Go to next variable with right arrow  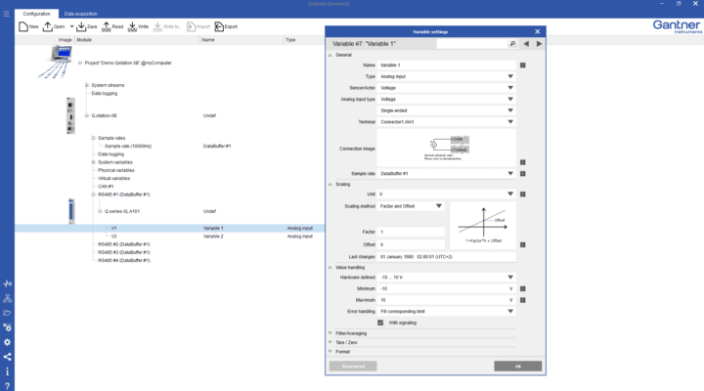pos(538,44)
